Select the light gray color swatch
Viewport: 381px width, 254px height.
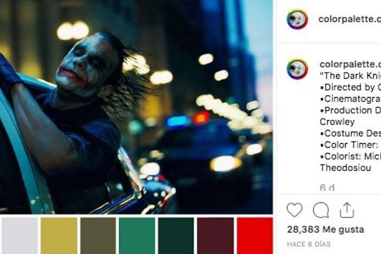click(20, 236)
